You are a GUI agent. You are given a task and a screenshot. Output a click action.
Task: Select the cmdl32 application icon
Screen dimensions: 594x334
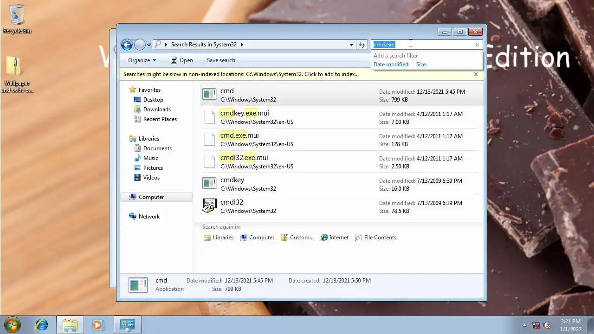(209, 206)
